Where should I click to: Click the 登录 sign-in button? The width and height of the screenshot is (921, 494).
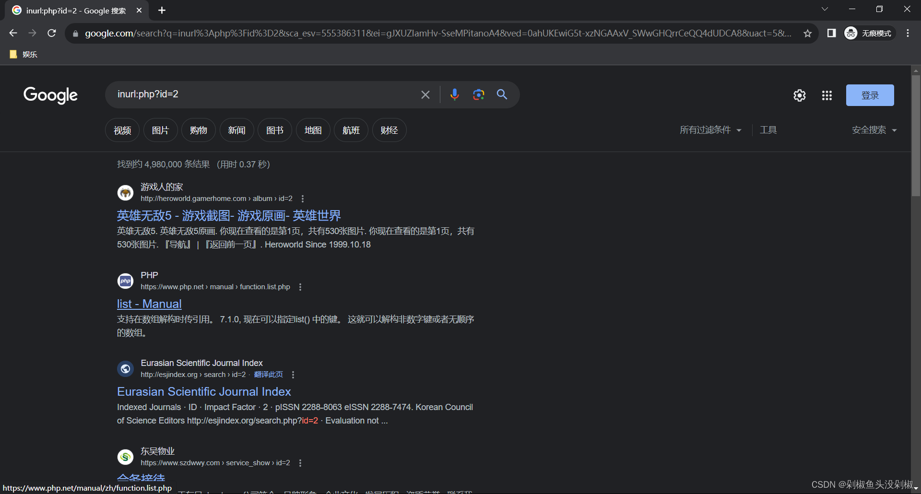pyautogui.click(x=870, y=95)
